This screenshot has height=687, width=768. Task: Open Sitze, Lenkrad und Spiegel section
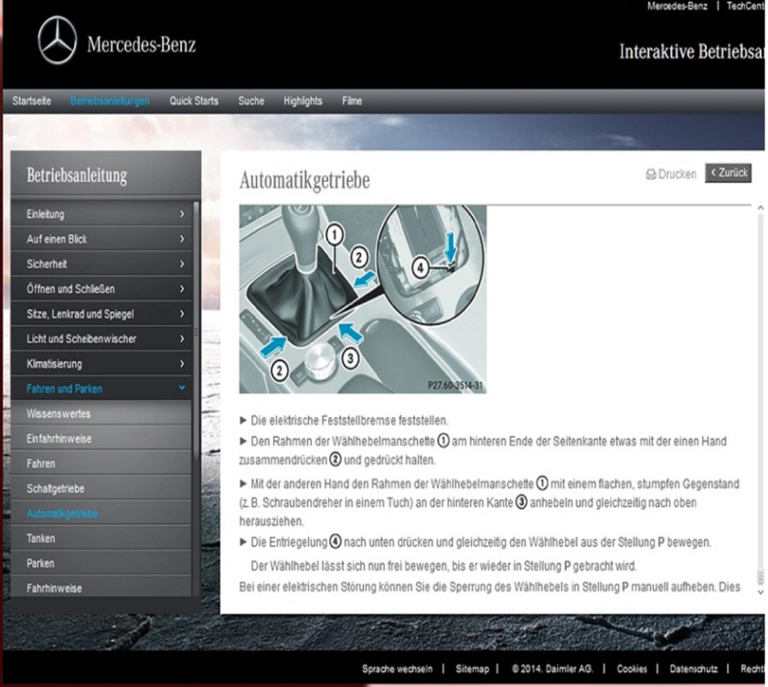[x=101, y=314]
